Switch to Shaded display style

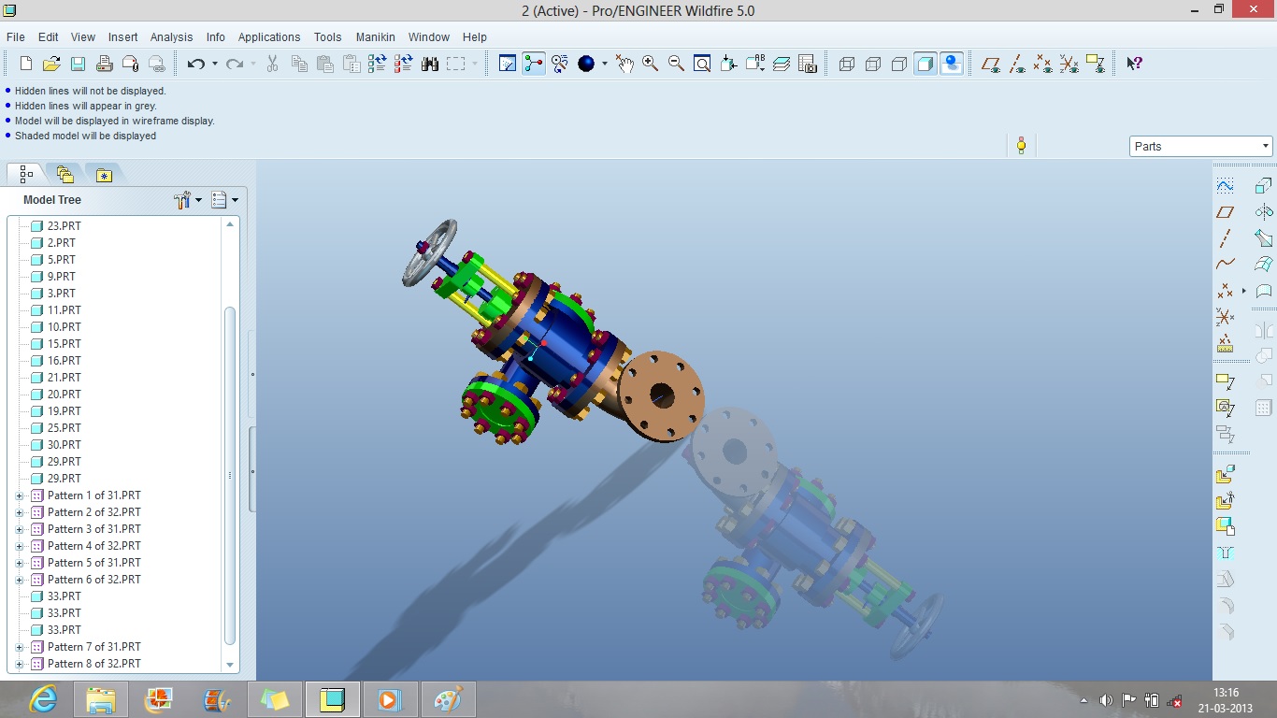(925, 64)
